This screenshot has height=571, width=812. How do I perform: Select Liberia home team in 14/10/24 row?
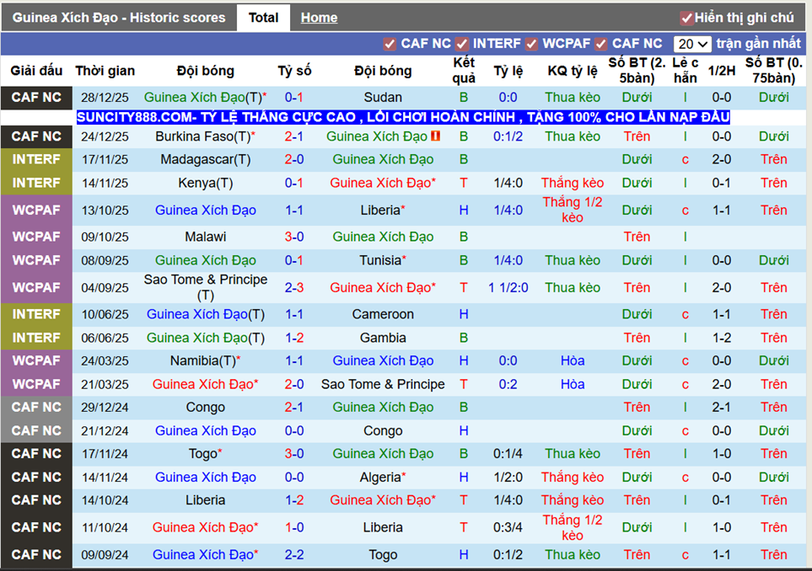206,500
